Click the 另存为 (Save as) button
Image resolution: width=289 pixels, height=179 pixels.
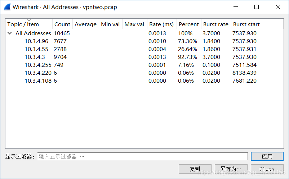coord(231,169)
